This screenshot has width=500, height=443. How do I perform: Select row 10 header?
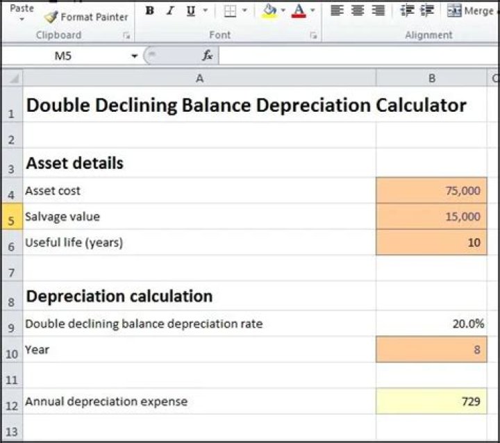[x=12, y=349]
